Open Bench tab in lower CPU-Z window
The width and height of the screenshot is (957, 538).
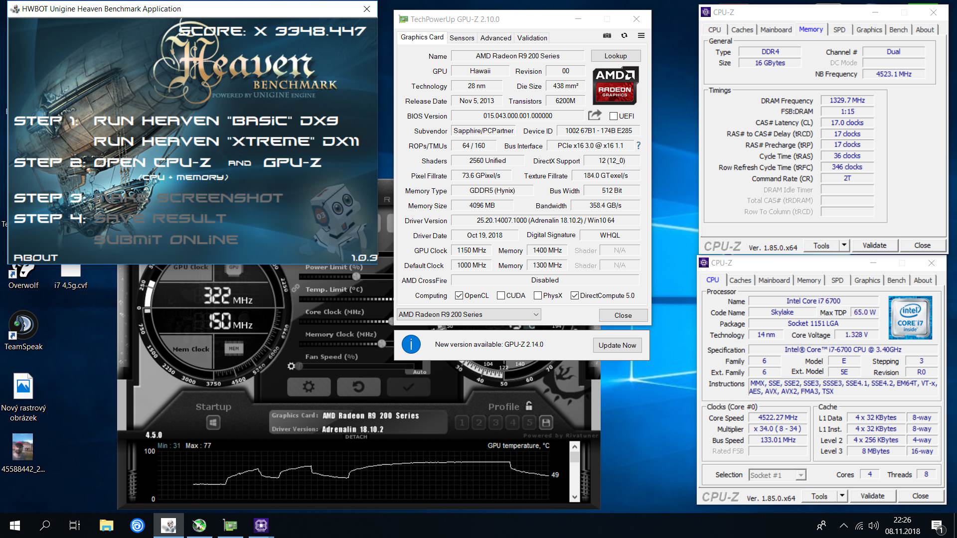coord(896,280)
